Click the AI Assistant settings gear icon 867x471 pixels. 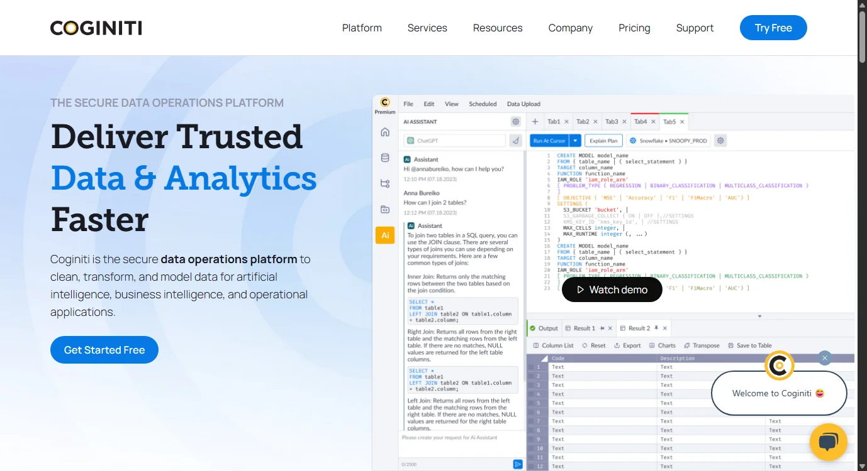click(515, 122)
